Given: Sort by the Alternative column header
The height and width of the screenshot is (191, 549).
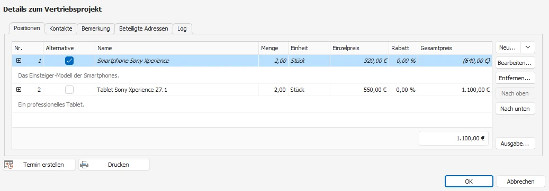Looking at the screenshot, I should coord(69,48).
